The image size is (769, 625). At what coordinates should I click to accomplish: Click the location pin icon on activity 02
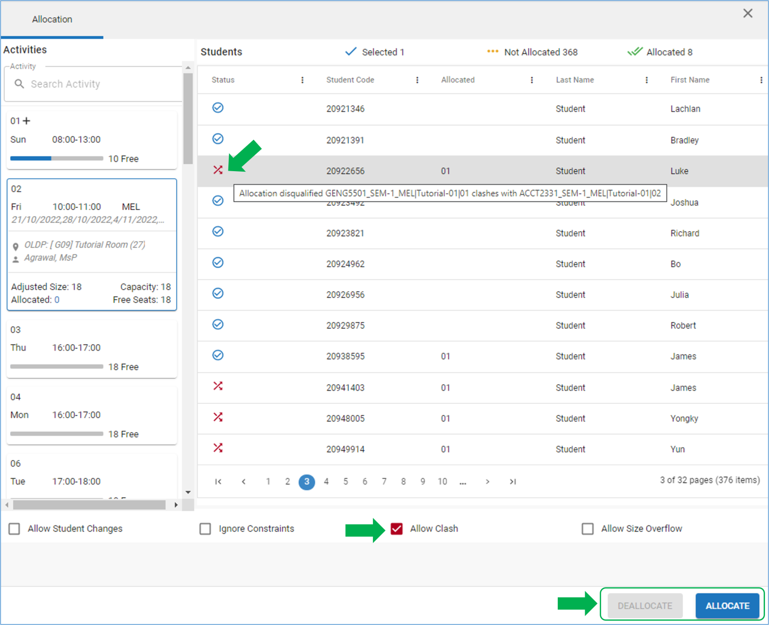(16, 245)
